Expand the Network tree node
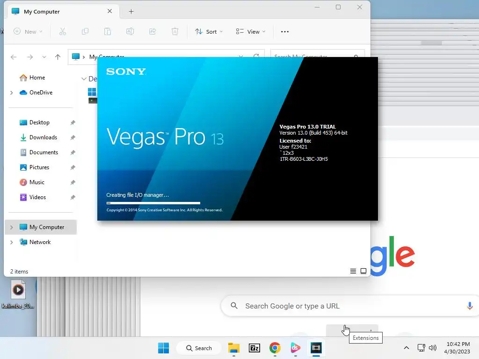The image size is (479, 359). 12,242
